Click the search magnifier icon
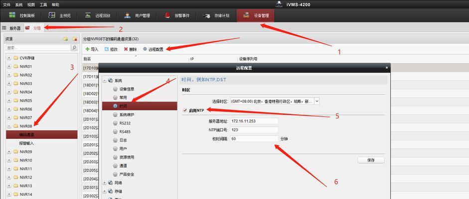The image size is (469, 199). 74,48
